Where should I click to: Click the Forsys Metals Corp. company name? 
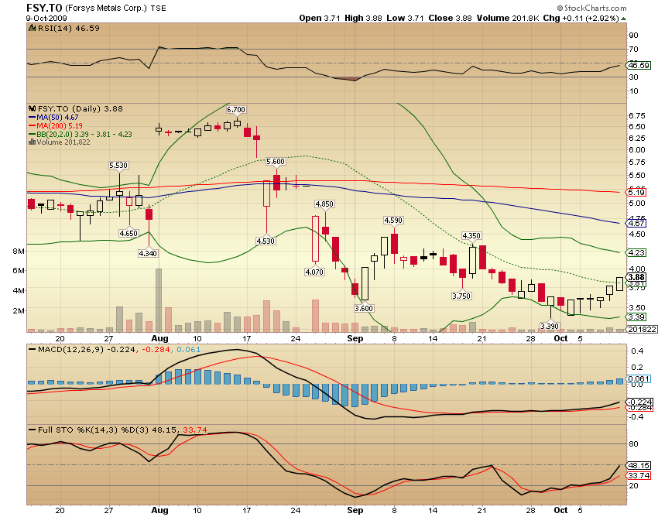106,8
